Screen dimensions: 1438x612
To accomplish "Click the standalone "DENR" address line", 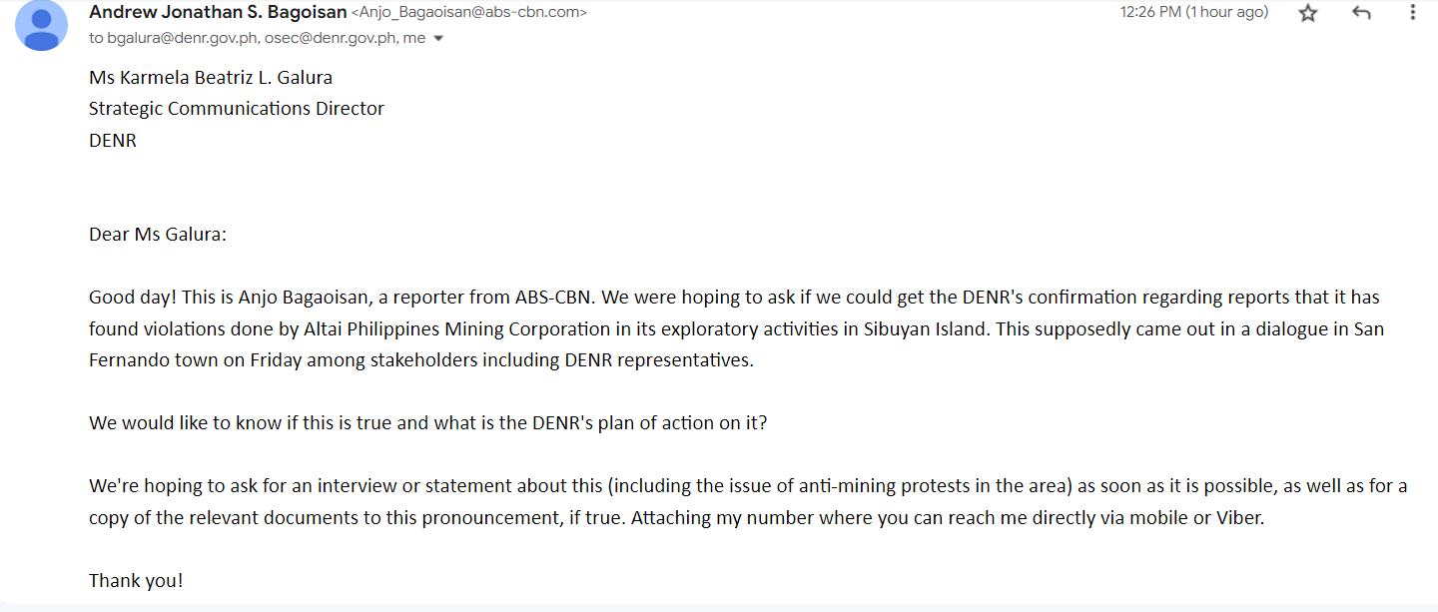I will click(x=113, y=141).
